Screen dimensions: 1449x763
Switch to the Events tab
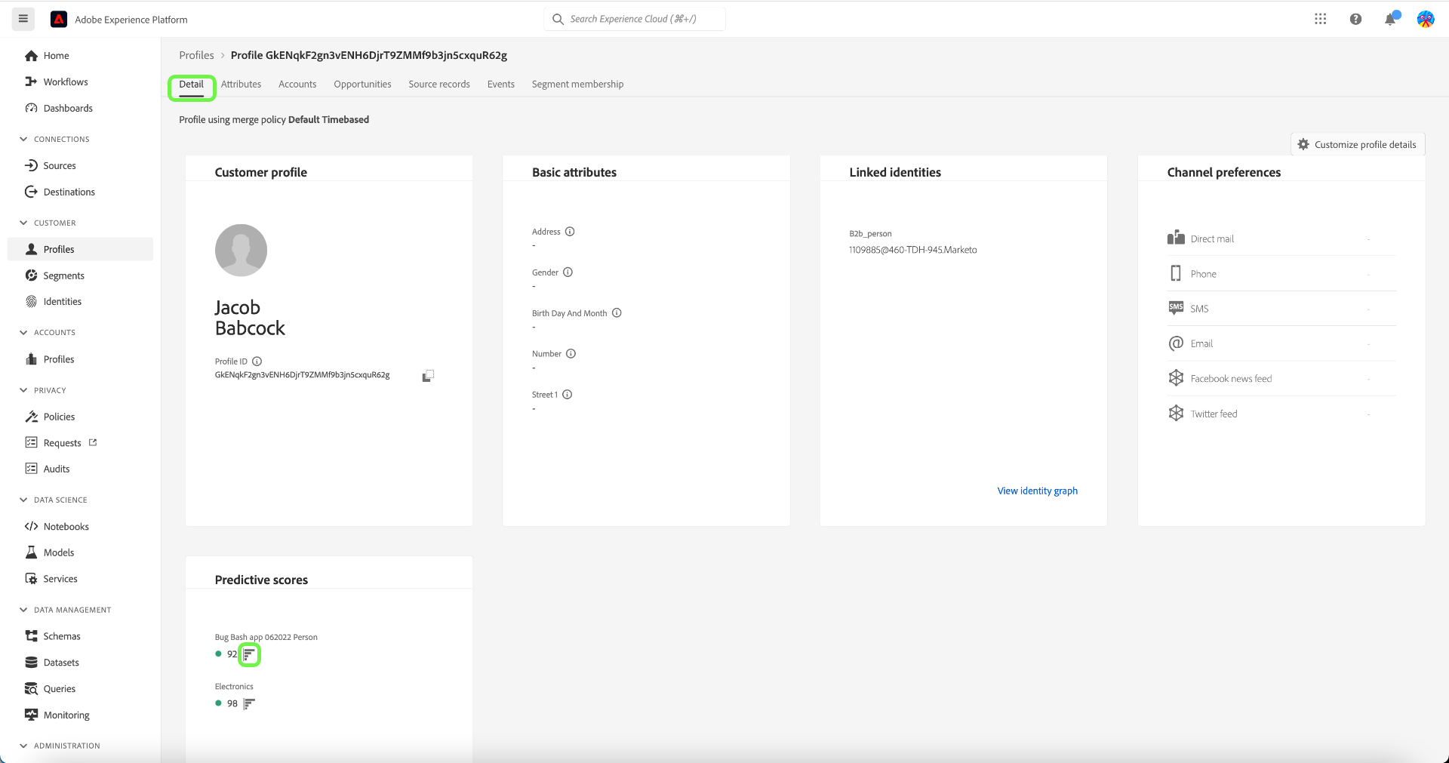(501, 85)
